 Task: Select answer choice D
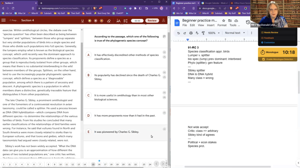pyautogui.click(x=88, y=116)
